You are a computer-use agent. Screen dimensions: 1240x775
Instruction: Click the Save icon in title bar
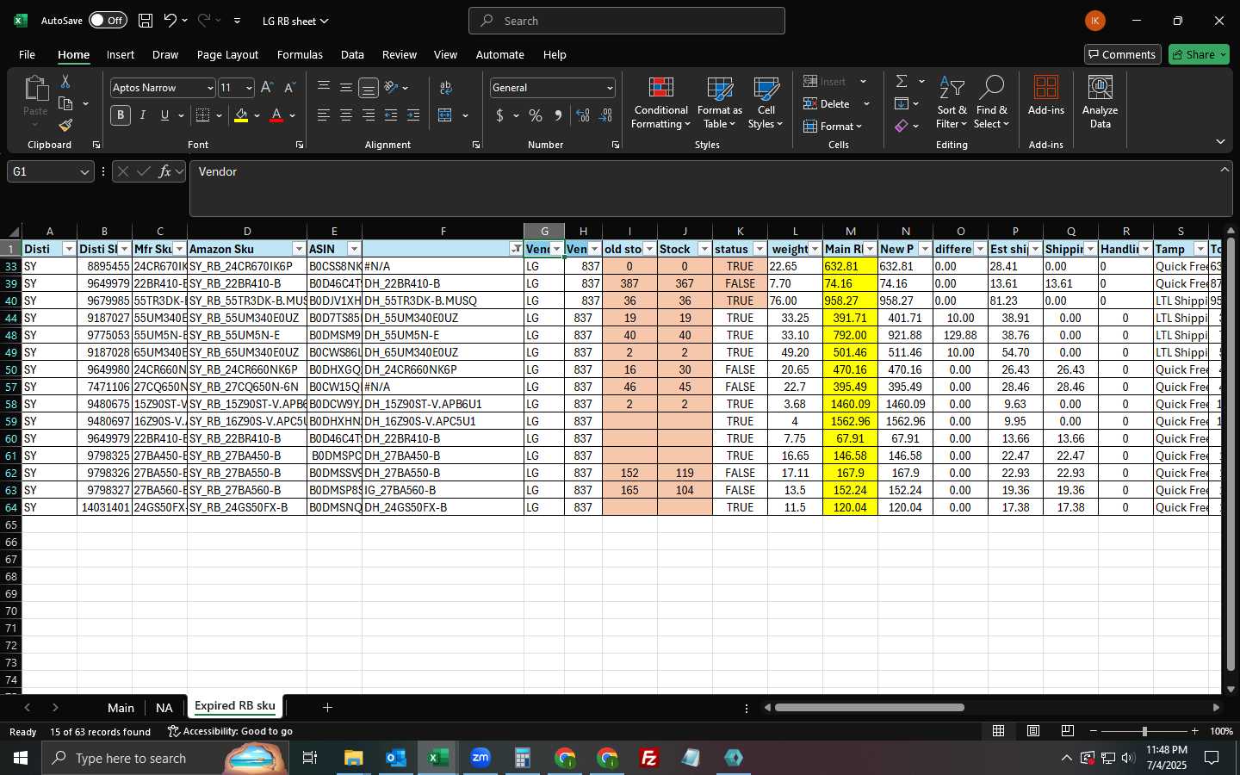[146, 21]
